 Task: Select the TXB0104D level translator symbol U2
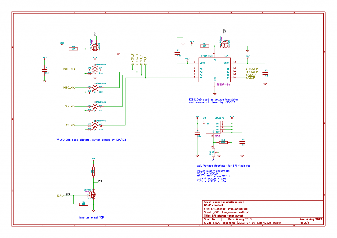click(214, 69)
